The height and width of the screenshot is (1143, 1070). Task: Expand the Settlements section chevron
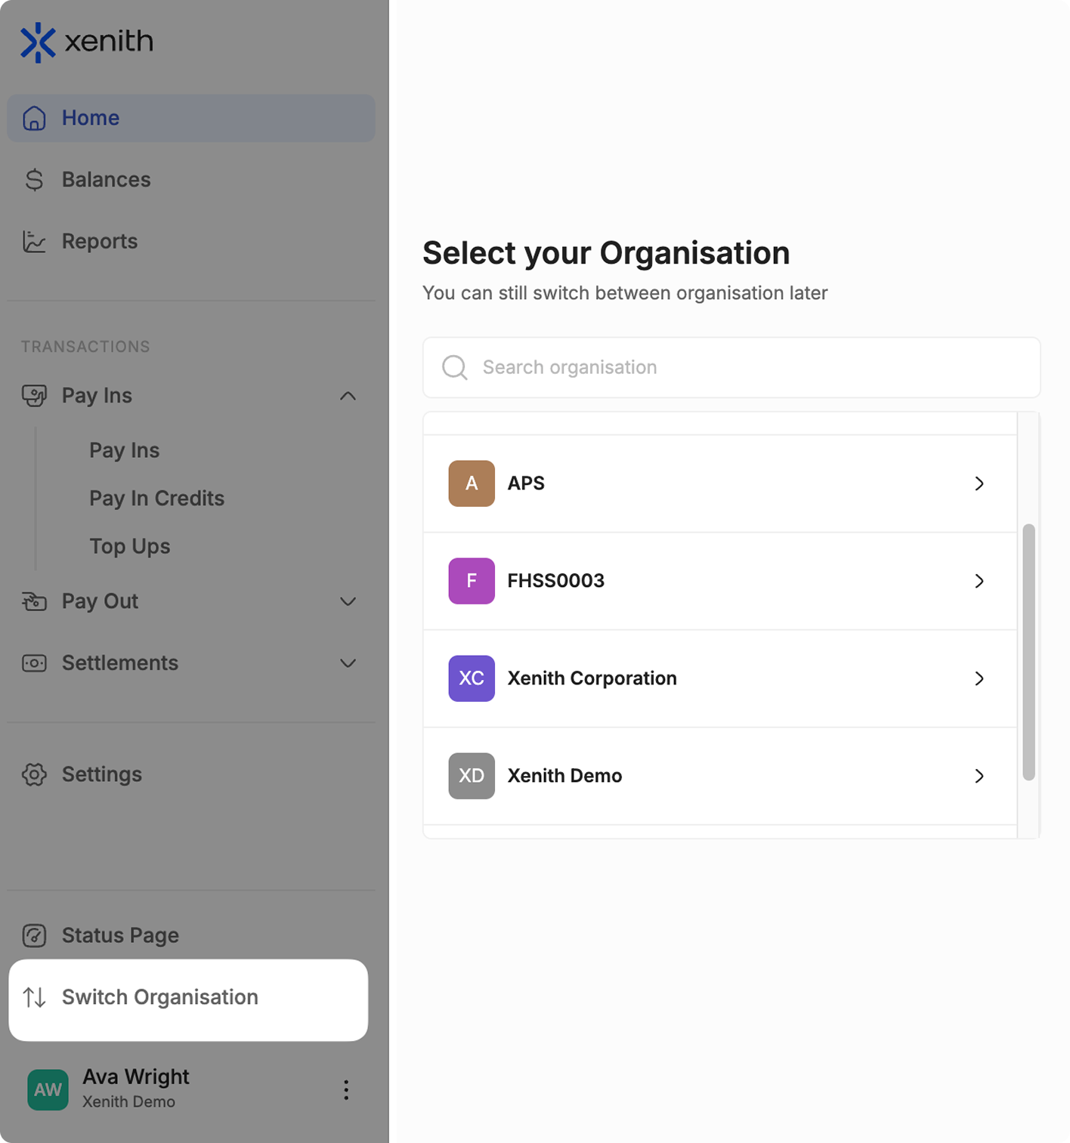(x=348, y=663)
